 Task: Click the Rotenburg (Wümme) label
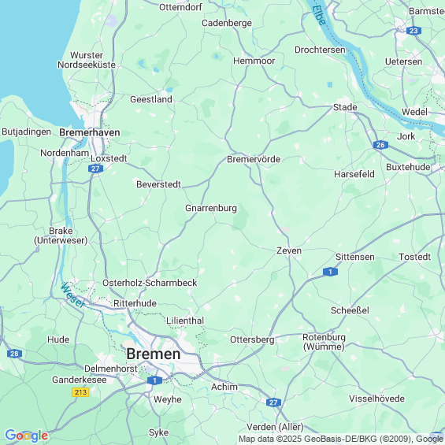click(x=324, y=342)
